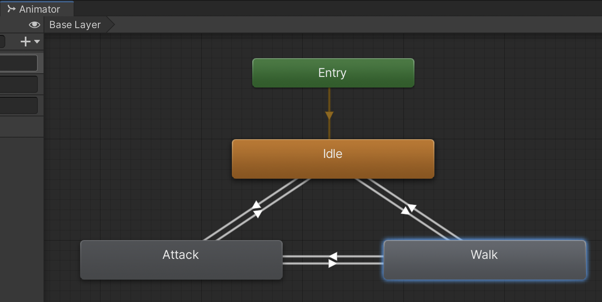Click the middle parameter value field

(x=19, y=84)
